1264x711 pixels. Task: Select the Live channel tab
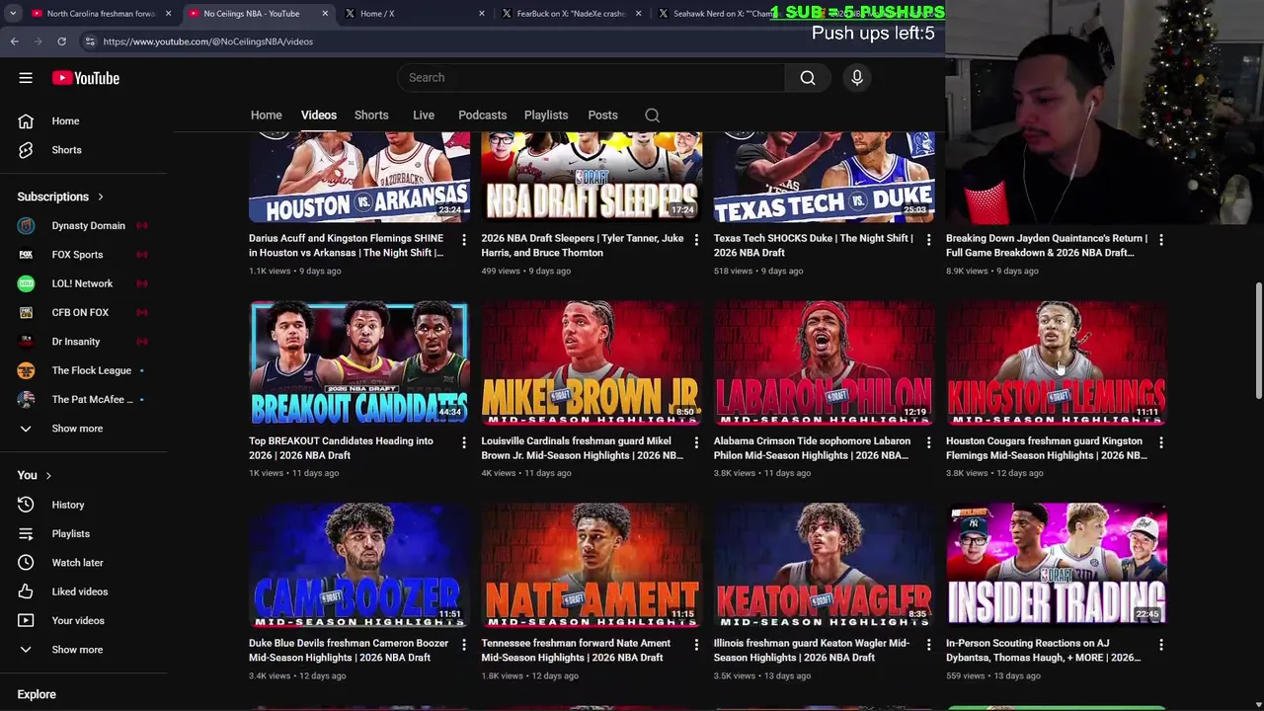[424, 116]
